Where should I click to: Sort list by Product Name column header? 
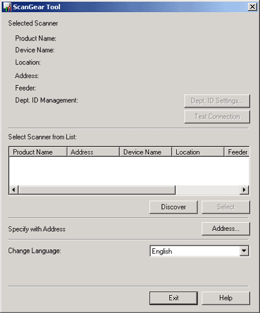point(38,152)
